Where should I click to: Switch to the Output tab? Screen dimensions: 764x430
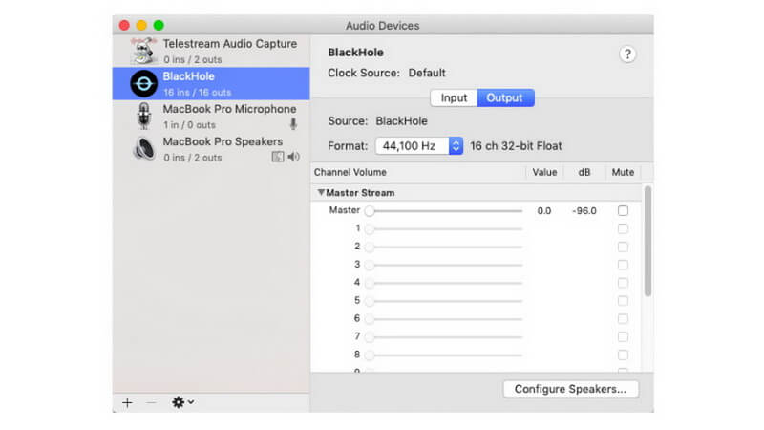tap(505, 98)
